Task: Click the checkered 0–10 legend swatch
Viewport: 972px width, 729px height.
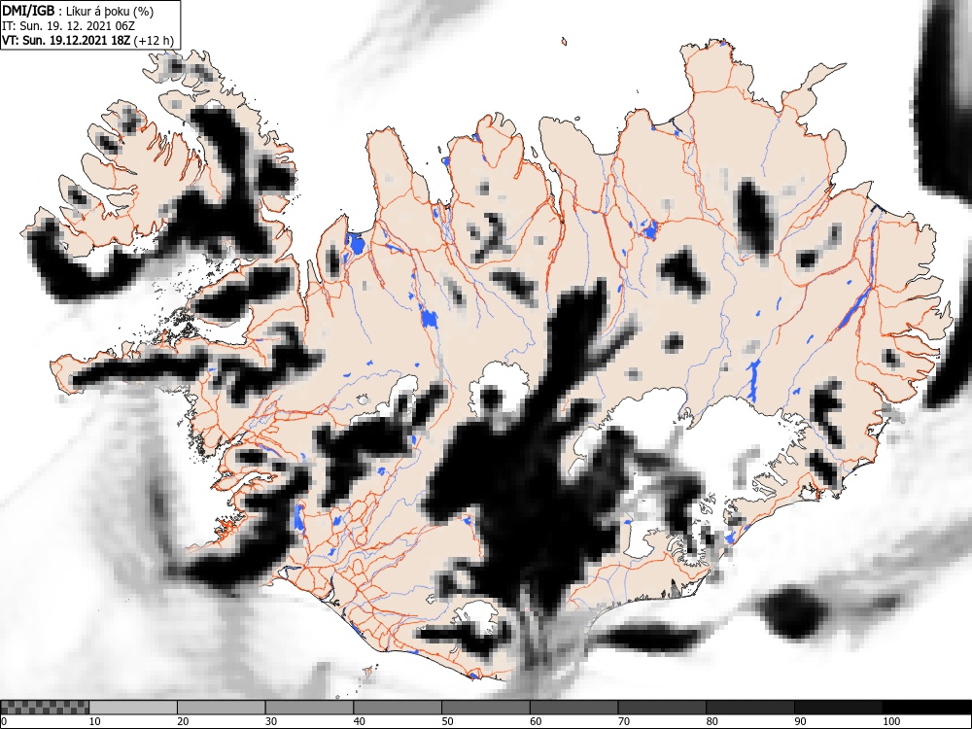Action: [45, 708]
